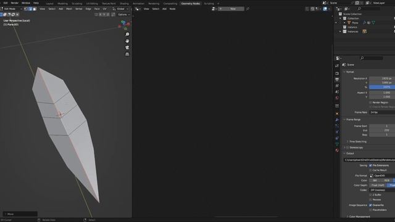
Task: Switch perspective/orthographic view grid icon
Action: 127,54
